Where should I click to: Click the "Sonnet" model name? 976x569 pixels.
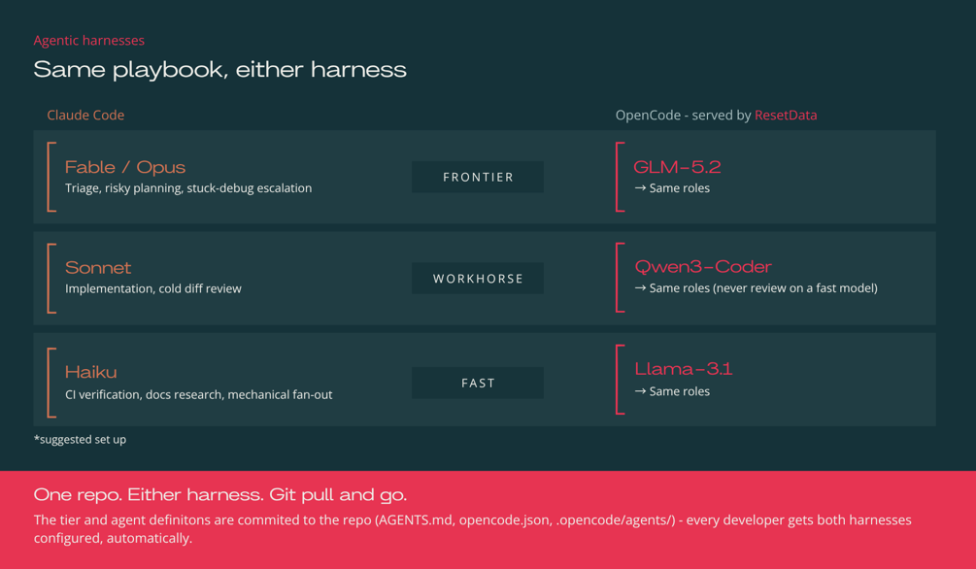98,268
